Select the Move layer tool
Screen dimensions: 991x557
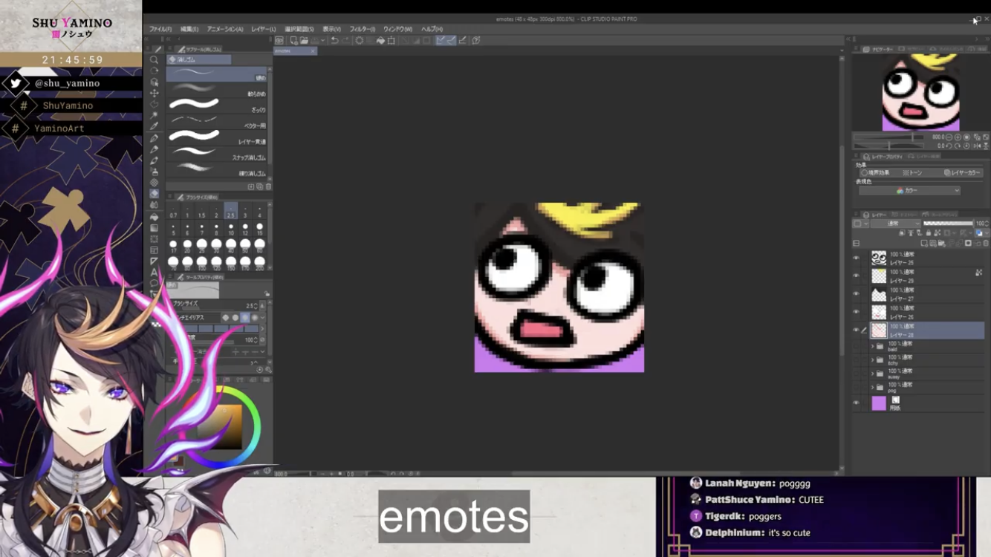tap(155, 93)
